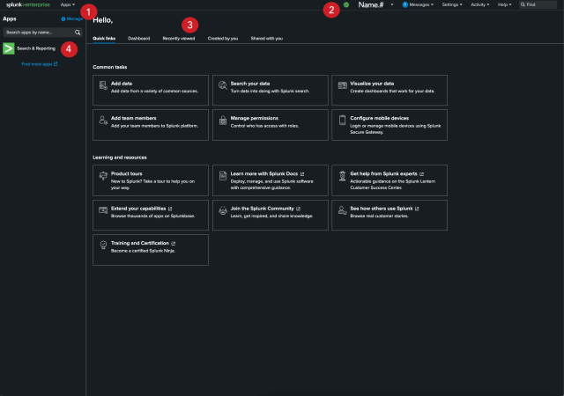Screen dimensions: 564x396
Task: Open the Find more apps link
Action: pyautogui.click(x=39, y=64)
